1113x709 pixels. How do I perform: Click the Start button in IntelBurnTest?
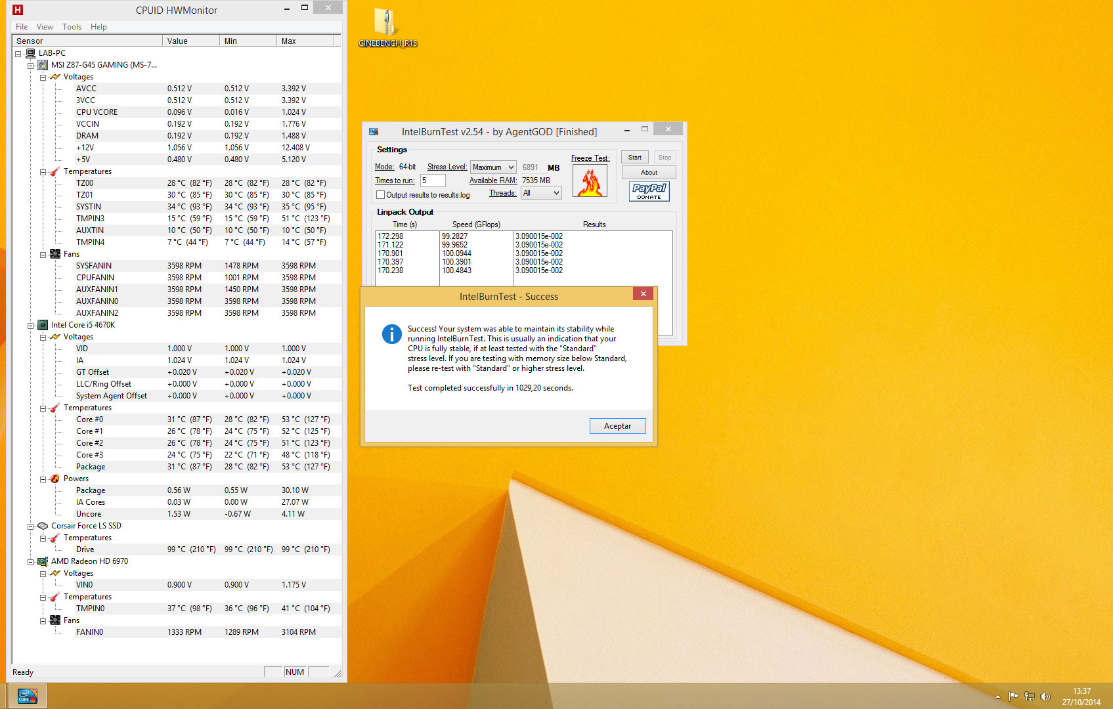click(635, 158)
